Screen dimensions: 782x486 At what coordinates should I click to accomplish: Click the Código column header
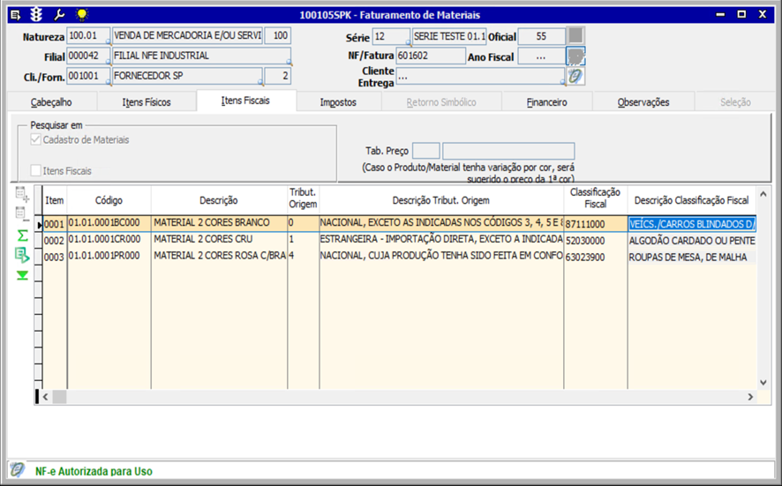[x=109, y=200]
